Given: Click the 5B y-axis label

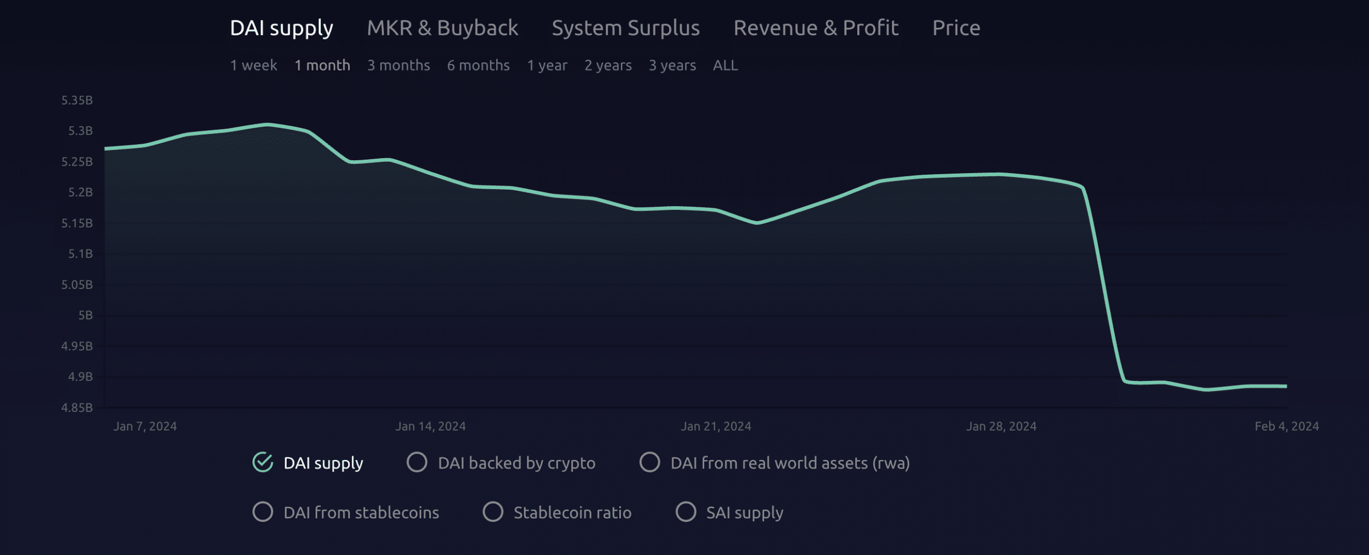Looking at the screenshot, I should (x=86, y=315).
